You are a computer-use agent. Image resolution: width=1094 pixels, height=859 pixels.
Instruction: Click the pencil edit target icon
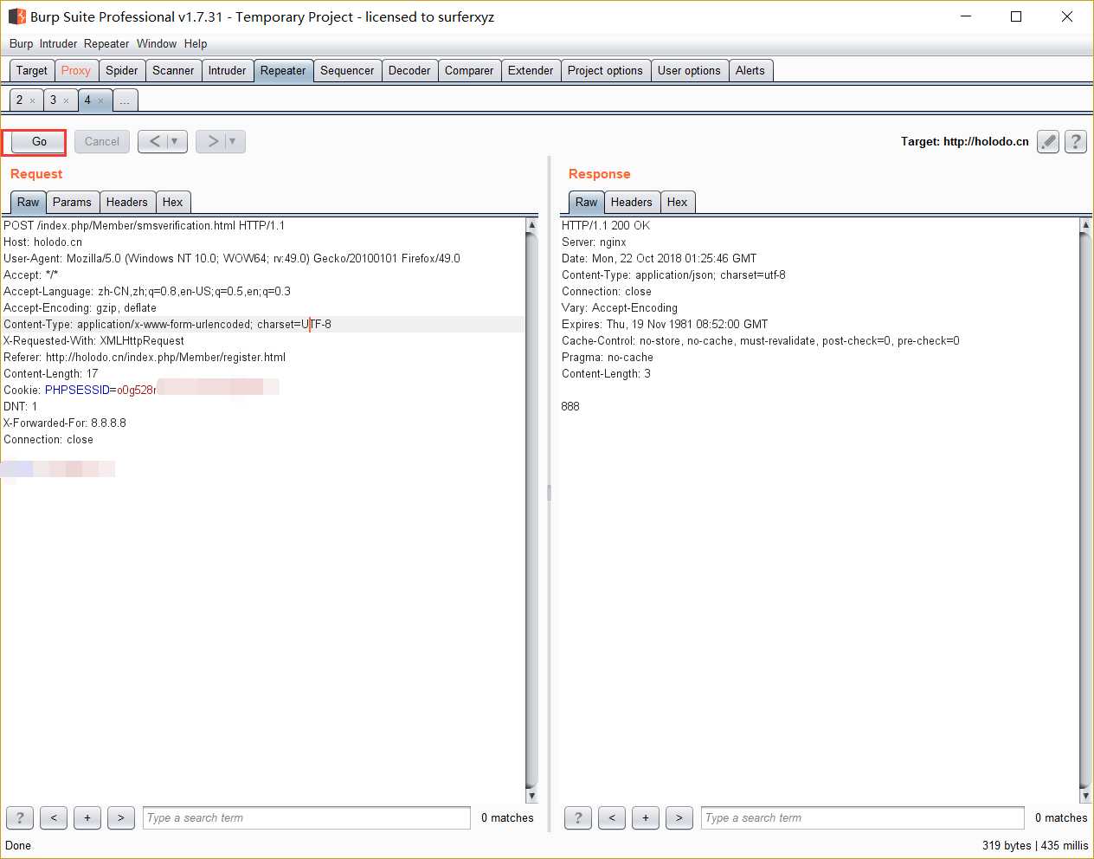tap(1048, 141)
